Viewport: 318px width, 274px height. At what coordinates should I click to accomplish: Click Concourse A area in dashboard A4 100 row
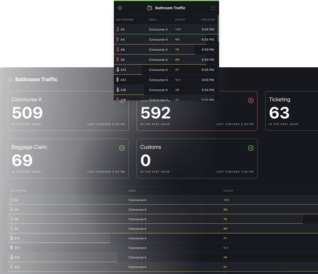coord(137,200)
